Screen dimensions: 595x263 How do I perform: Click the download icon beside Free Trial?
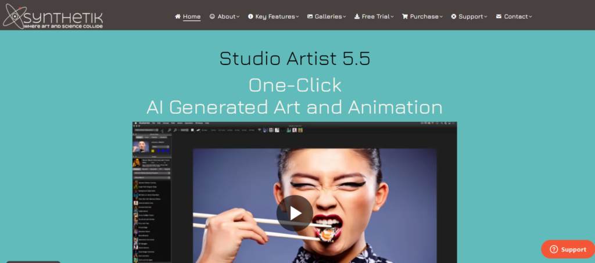(x=357, y=16)
